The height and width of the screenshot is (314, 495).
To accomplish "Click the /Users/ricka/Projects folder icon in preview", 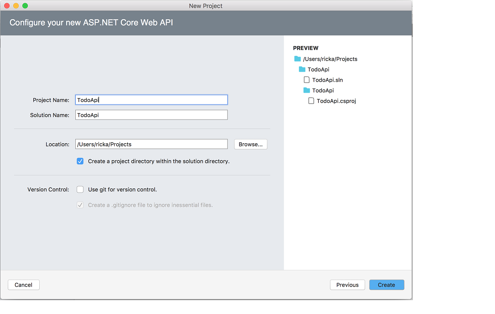I will pyautogui.click(x=297, y=59).
